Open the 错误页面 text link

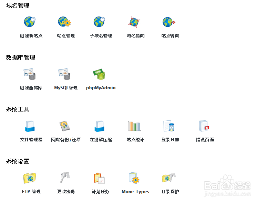(205, 140)
